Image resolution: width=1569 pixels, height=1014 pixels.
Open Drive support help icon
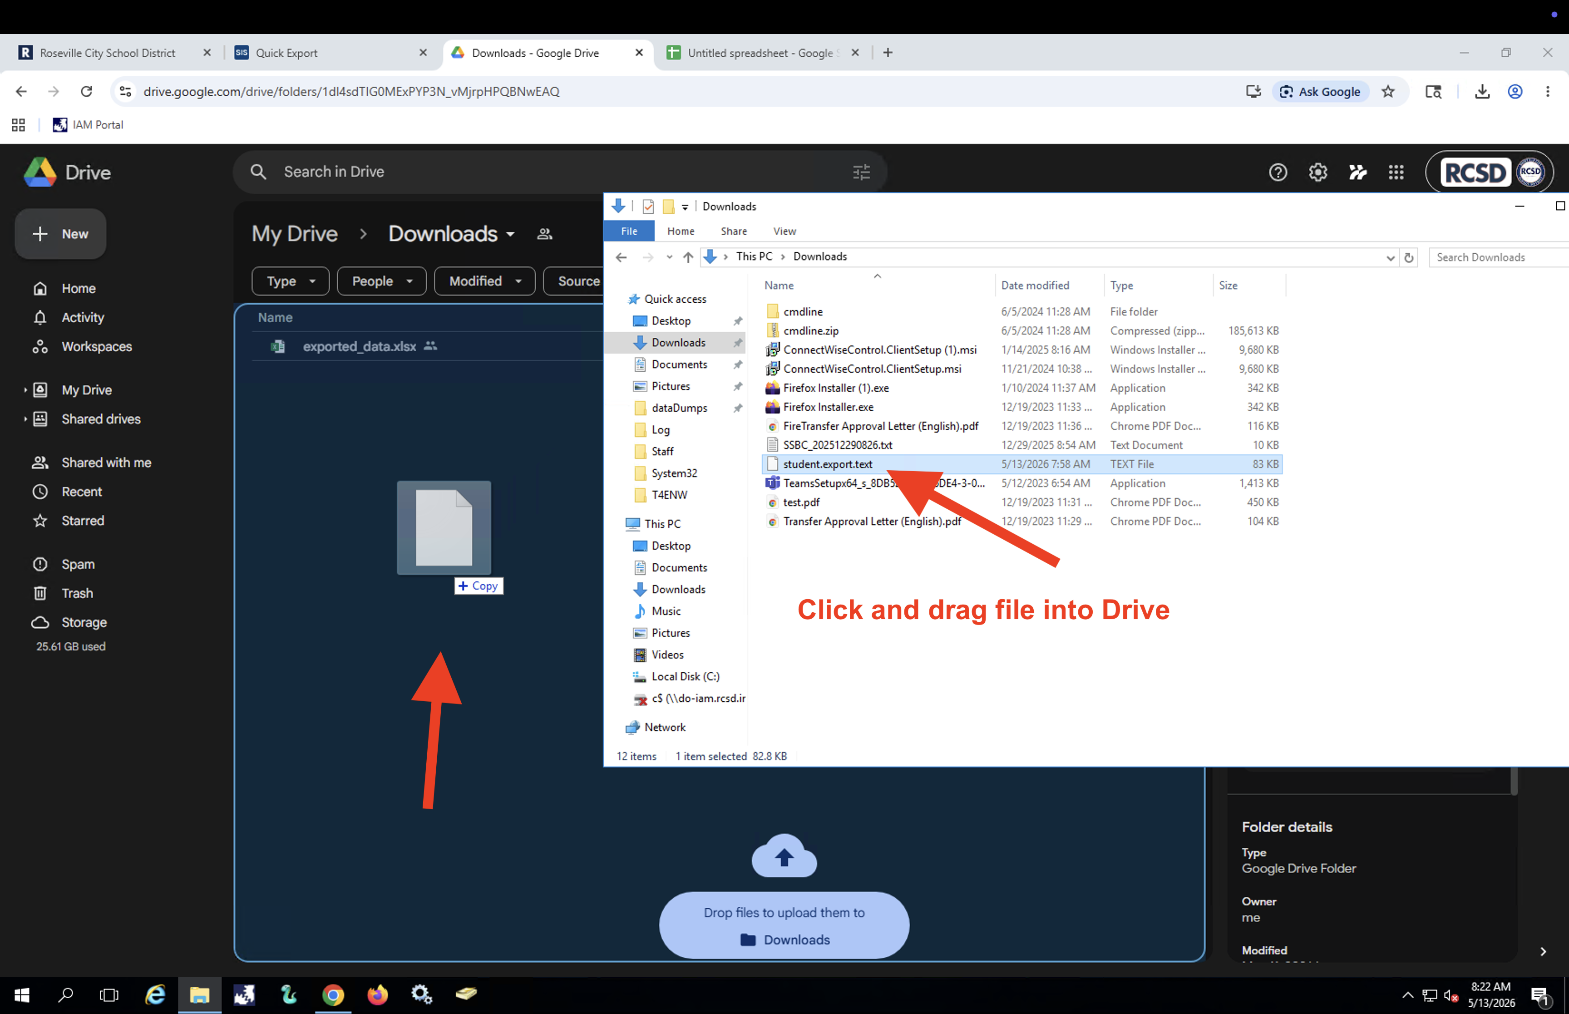[1278, 172]
